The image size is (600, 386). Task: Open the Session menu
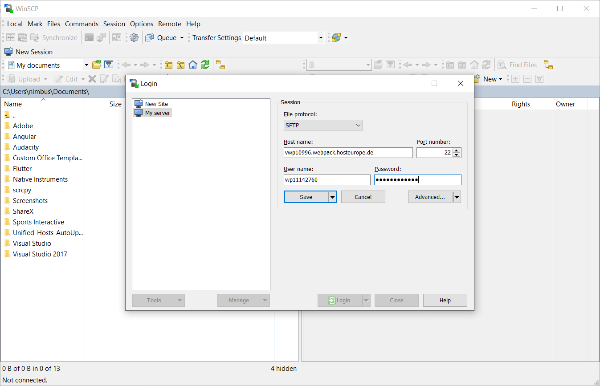pyautogui.click(x=114, y=24)
